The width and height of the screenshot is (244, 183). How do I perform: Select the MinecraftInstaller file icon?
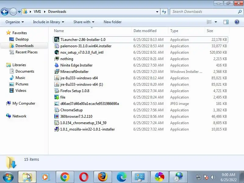[x=57, y=72]
